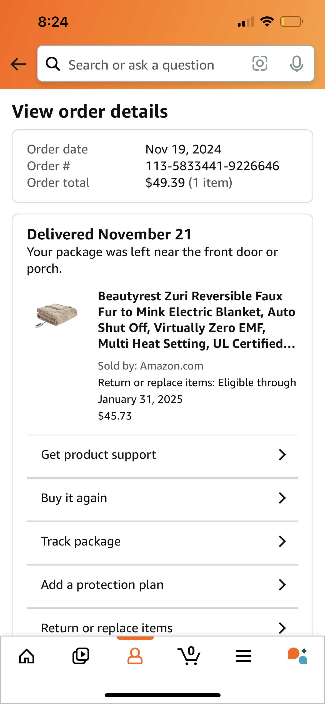Launch the Rufus AI assistant icon
325x704 pixels.
pyautogui.click(x=297, y=656)
